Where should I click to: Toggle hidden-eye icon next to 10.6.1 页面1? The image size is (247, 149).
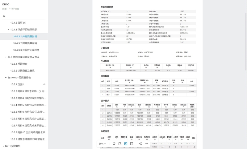click(44, 84)
